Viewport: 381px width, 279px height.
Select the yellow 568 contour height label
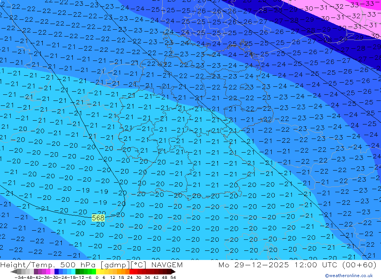[98, 218]
